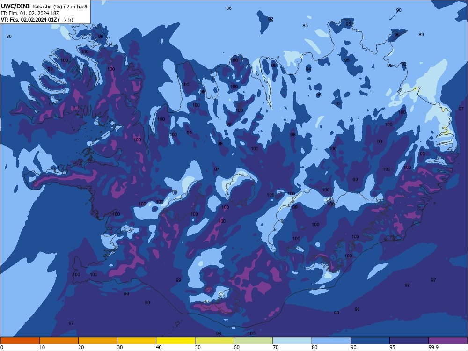Select the '96' humidity value on the map
Screen dimensions: 468x351
click(397, 35)
